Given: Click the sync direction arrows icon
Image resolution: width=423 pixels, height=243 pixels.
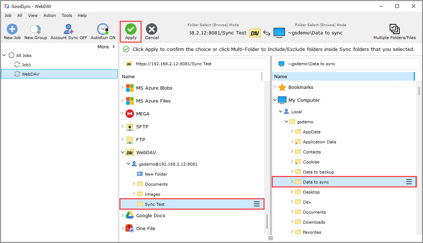Looking at the screenshot, I should (x=267, y=33).
